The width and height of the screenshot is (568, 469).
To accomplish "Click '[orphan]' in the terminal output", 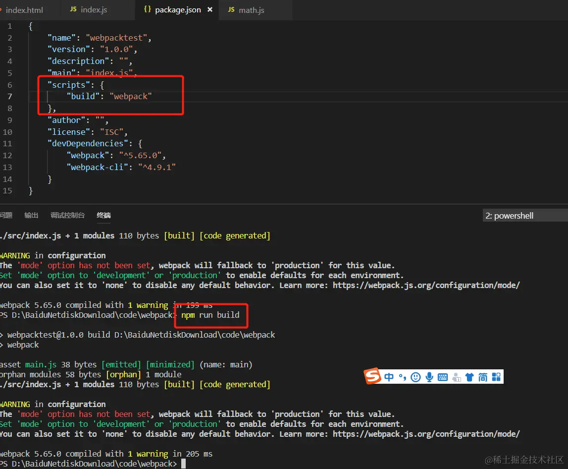I will pos(123,374).
